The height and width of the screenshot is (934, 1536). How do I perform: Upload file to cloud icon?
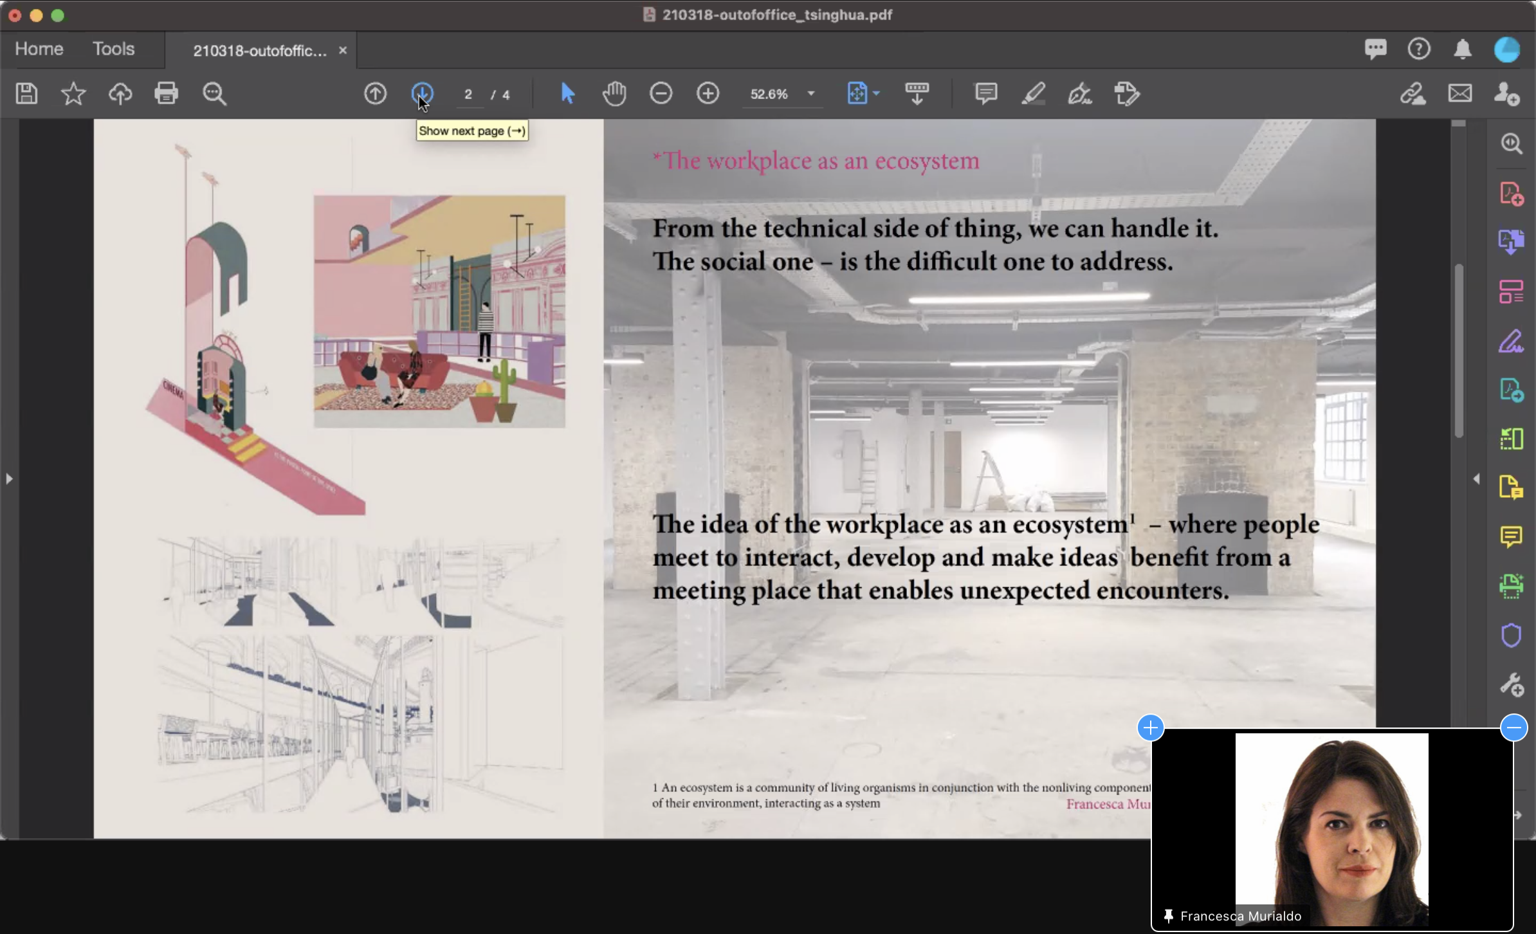click(120, 94)
